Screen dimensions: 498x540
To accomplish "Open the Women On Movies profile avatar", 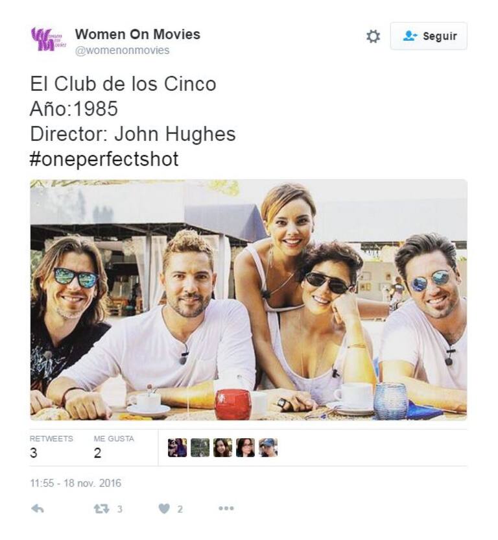I will tap(48, 39).
